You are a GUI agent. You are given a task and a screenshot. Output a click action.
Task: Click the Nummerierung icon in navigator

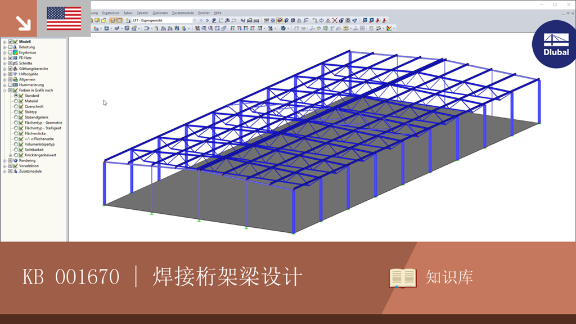[x=15, y=85]
